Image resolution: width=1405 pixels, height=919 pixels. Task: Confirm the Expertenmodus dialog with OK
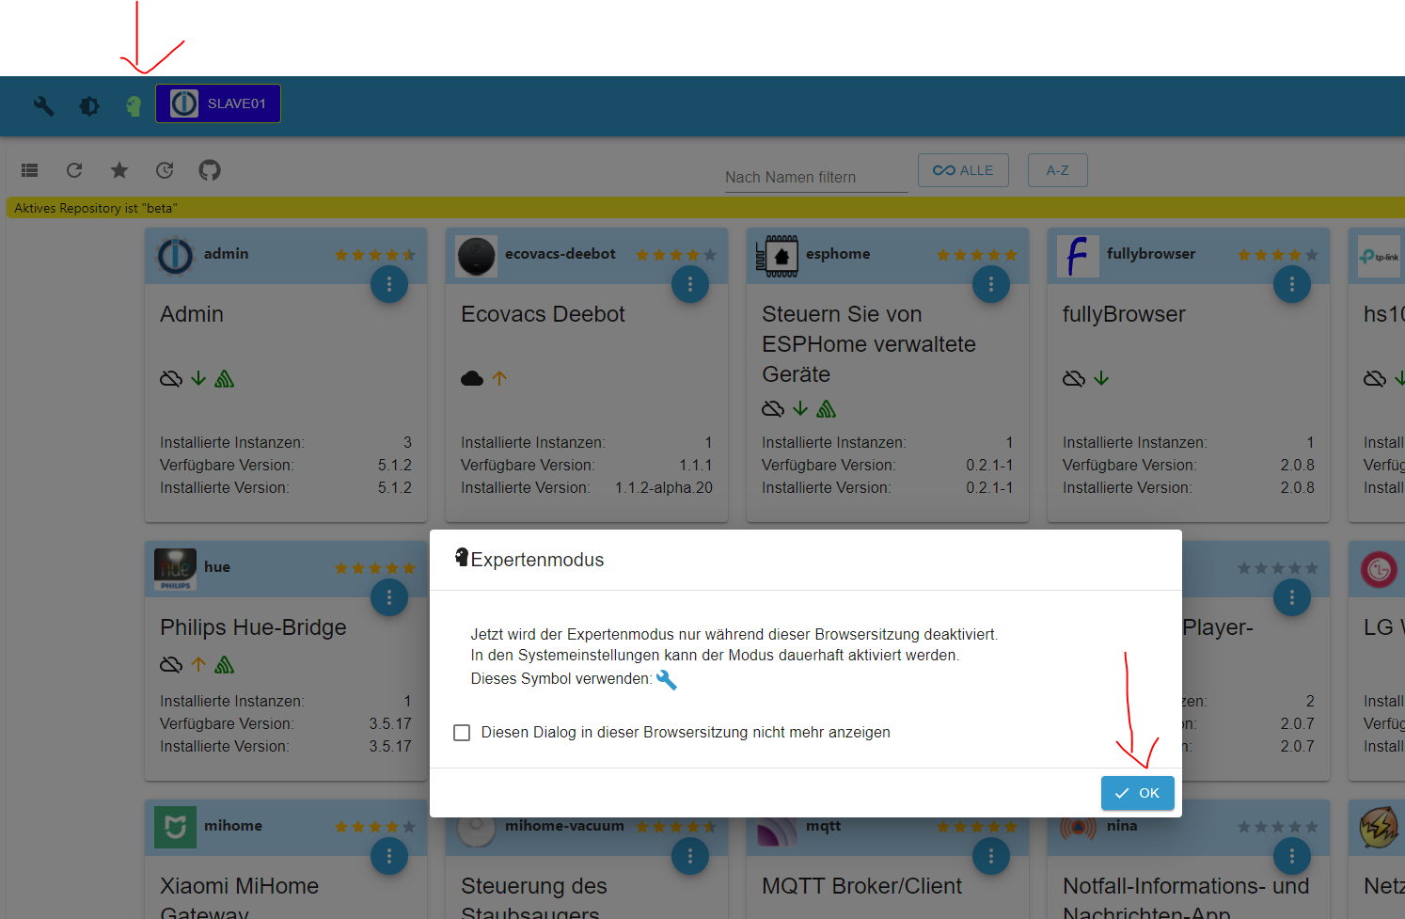click(1138, 793)
